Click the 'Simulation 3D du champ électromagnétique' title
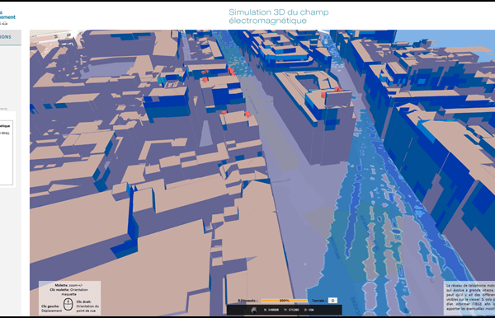This screenshot has height=318, width=495. click(x=279, y=16)
